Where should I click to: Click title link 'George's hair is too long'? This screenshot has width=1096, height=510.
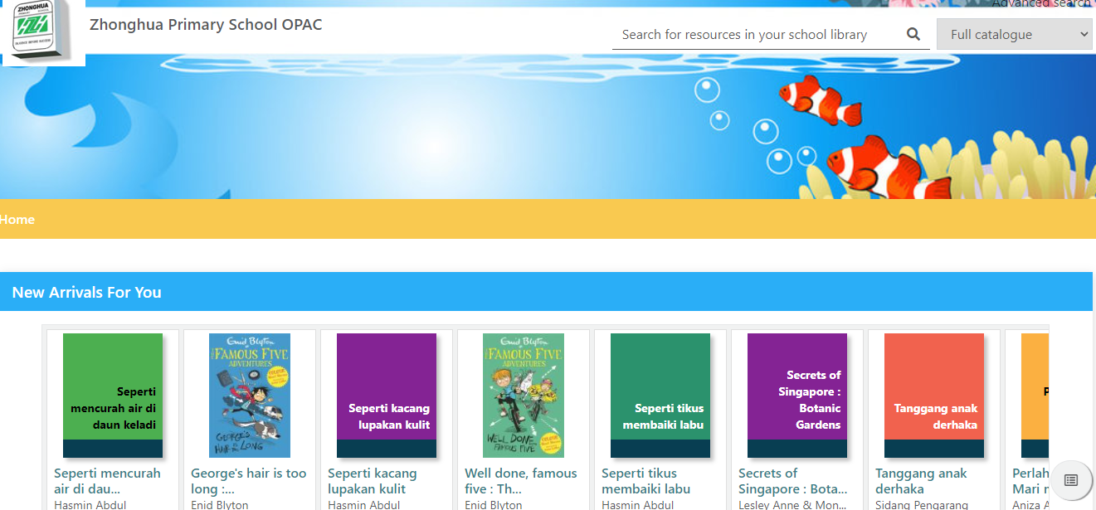tap(249, 481)
